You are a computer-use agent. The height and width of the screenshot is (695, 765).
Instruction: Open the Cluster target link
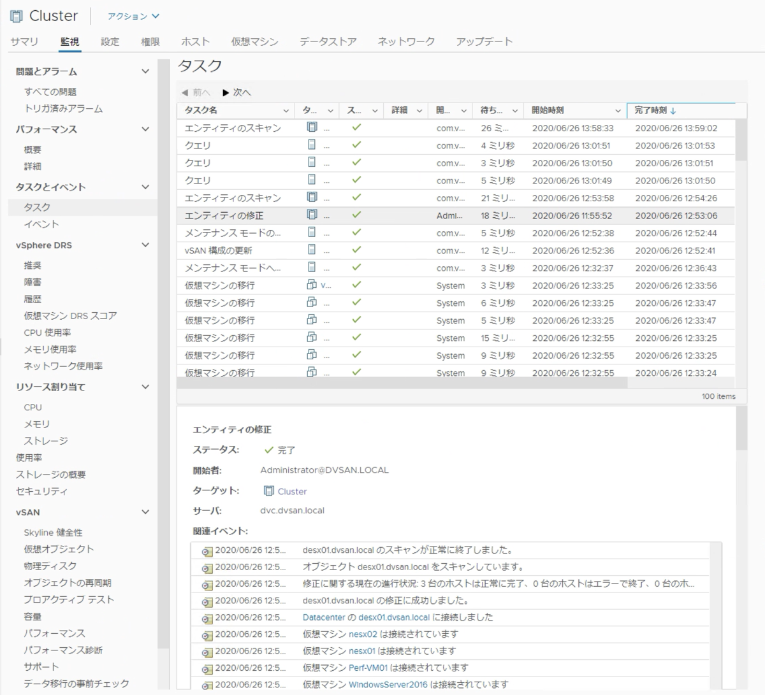point(292,491)
